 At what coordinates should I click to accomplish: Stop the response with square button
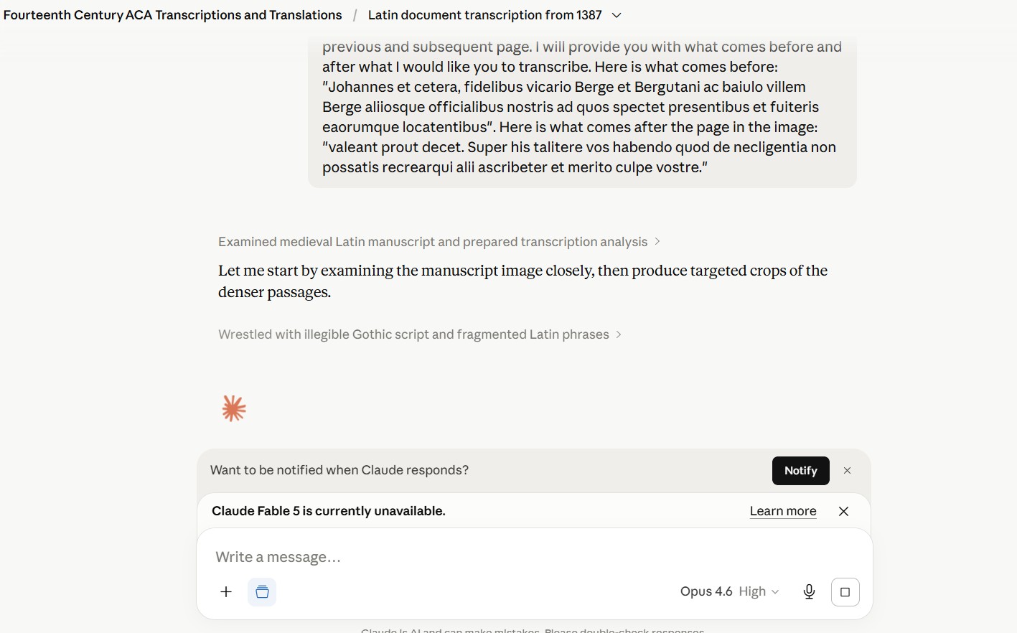(845, 592)
